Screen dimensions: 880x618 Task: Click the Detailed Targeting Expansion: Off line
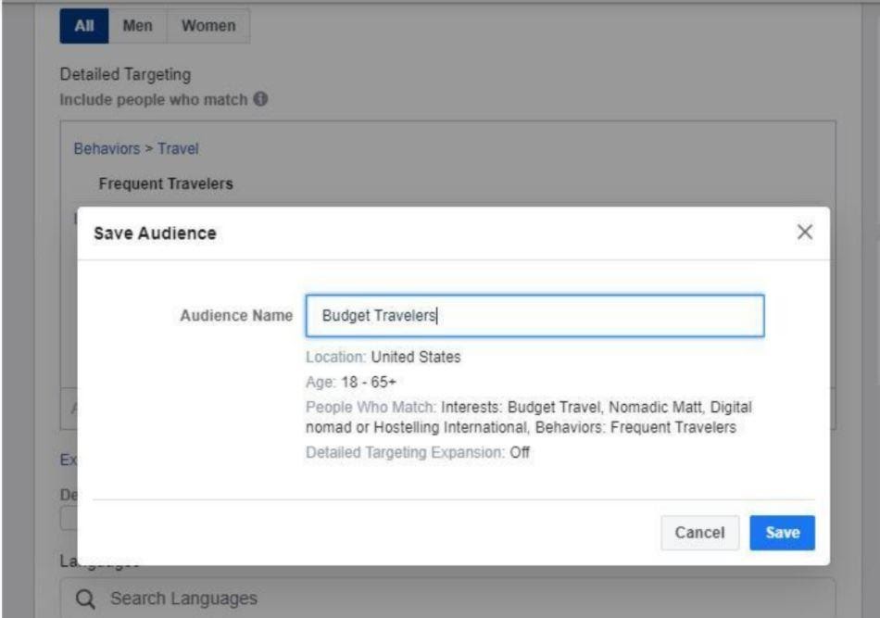[x=417, y=453]
